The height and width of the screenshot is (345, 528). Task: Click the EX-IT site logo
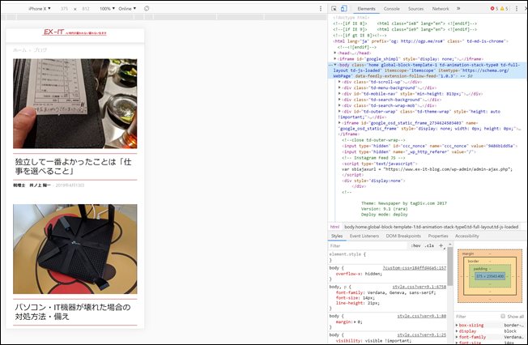point(75,32)
